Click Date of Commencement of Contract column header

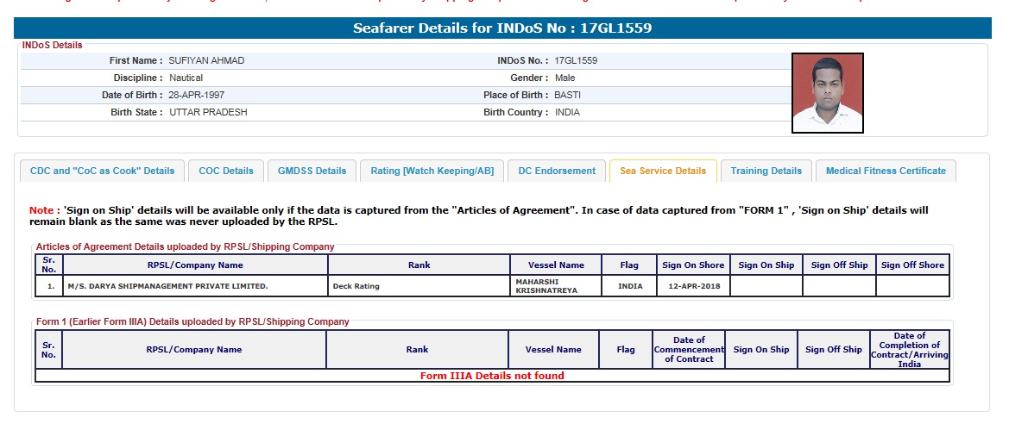[x=689, y=349]
